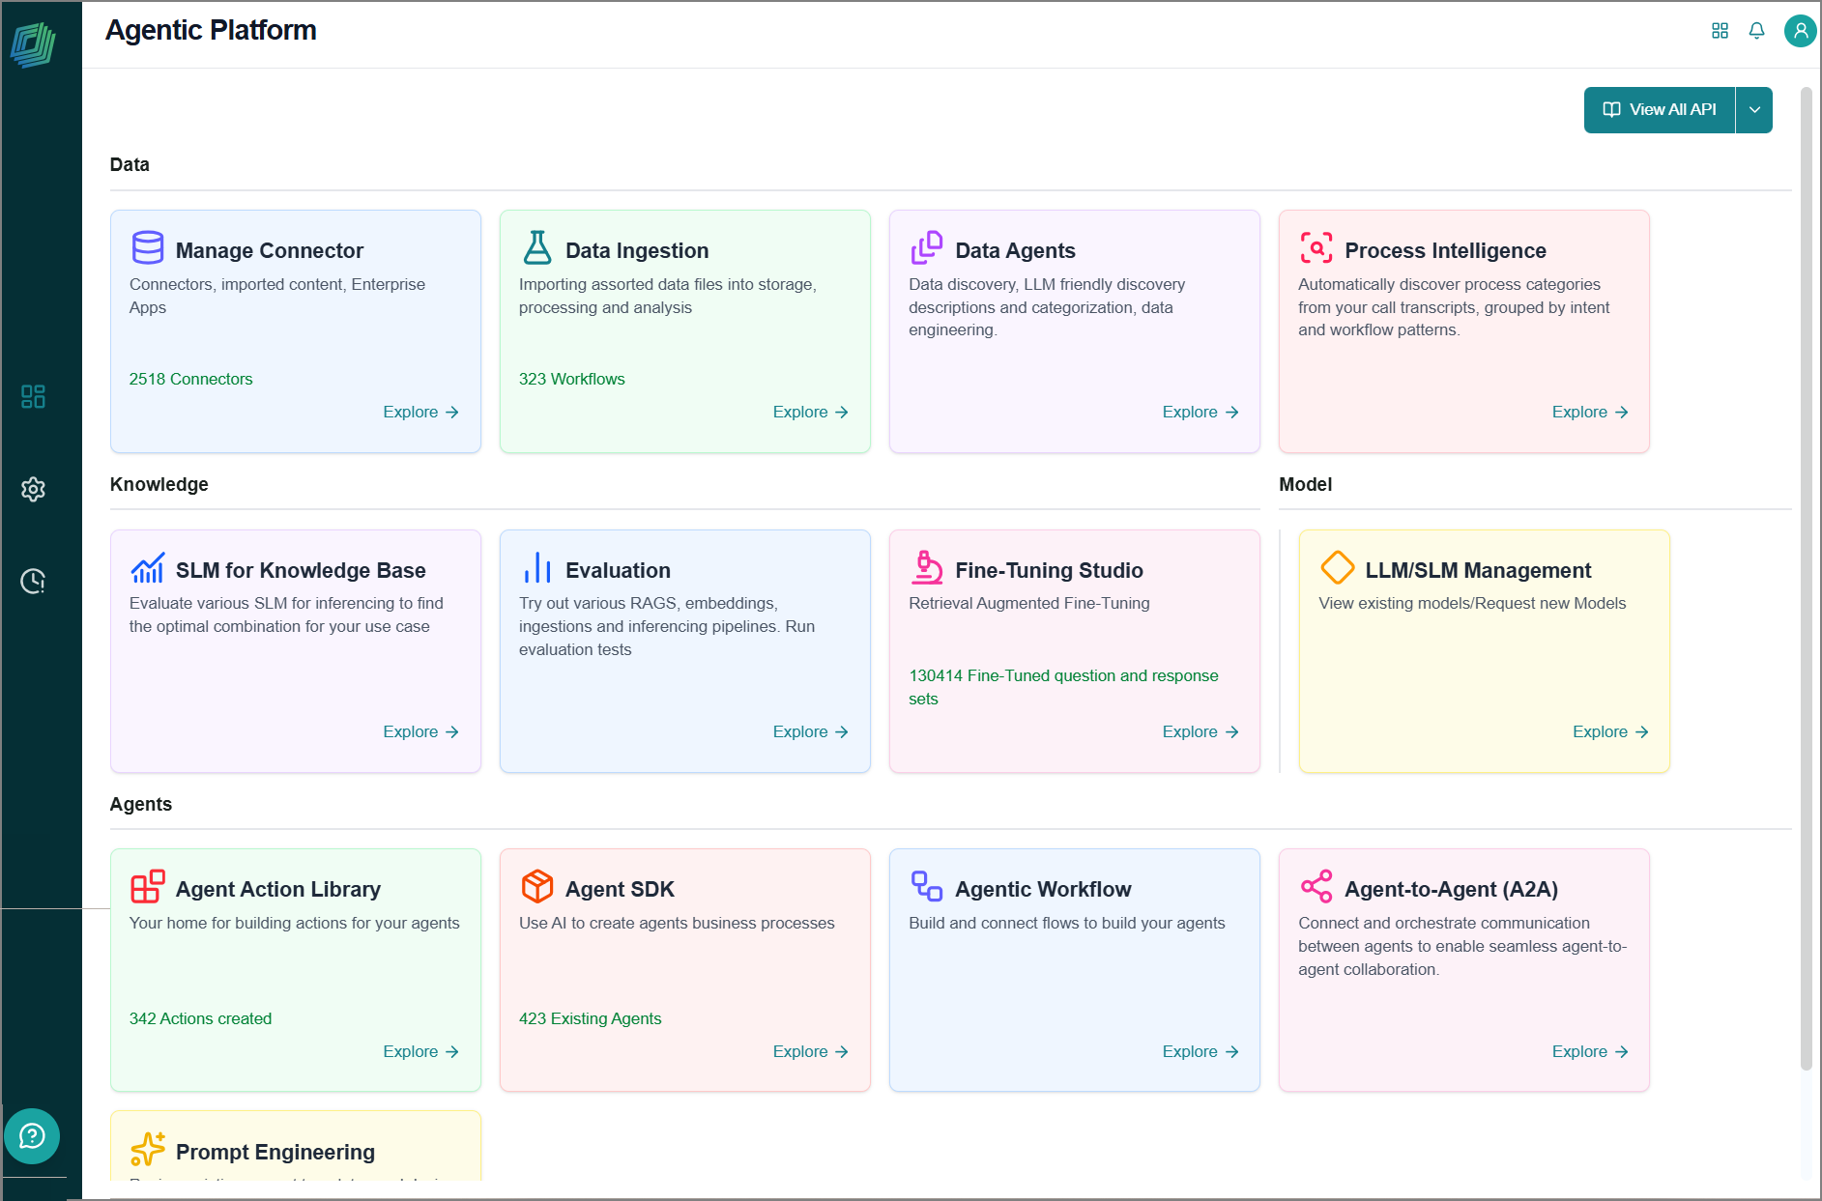Explore the Data Ingestion card
Image resolution: width=1822 pixels, height=1201 pixels.
pos(810,413)
